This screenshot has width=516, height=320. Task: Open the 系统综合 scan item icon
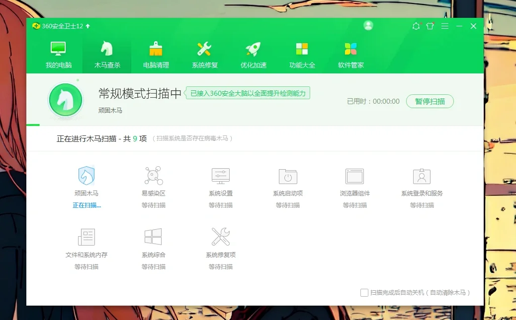point(153,237)
